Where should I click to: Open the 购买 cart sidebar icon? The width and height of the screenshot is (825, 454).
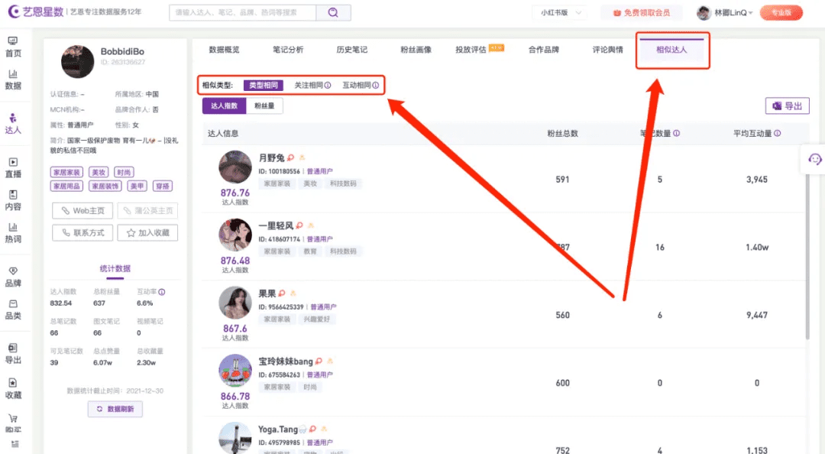click(13, 423)
